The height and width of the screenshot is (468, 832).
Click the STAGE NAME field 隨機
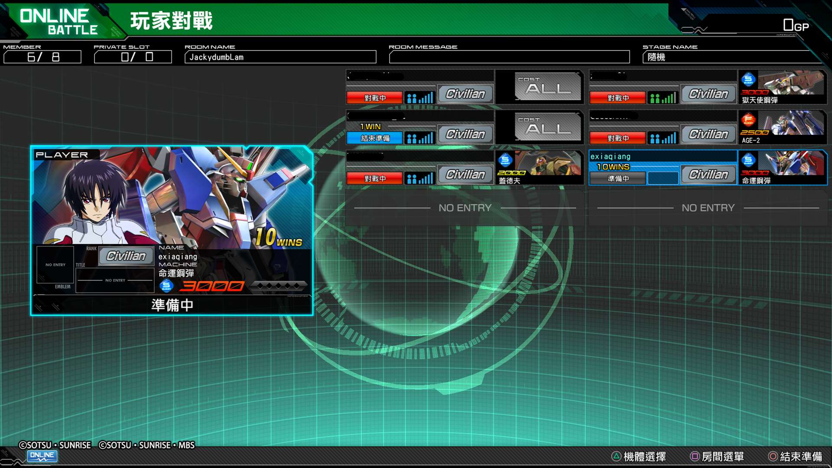click(732, 57)
